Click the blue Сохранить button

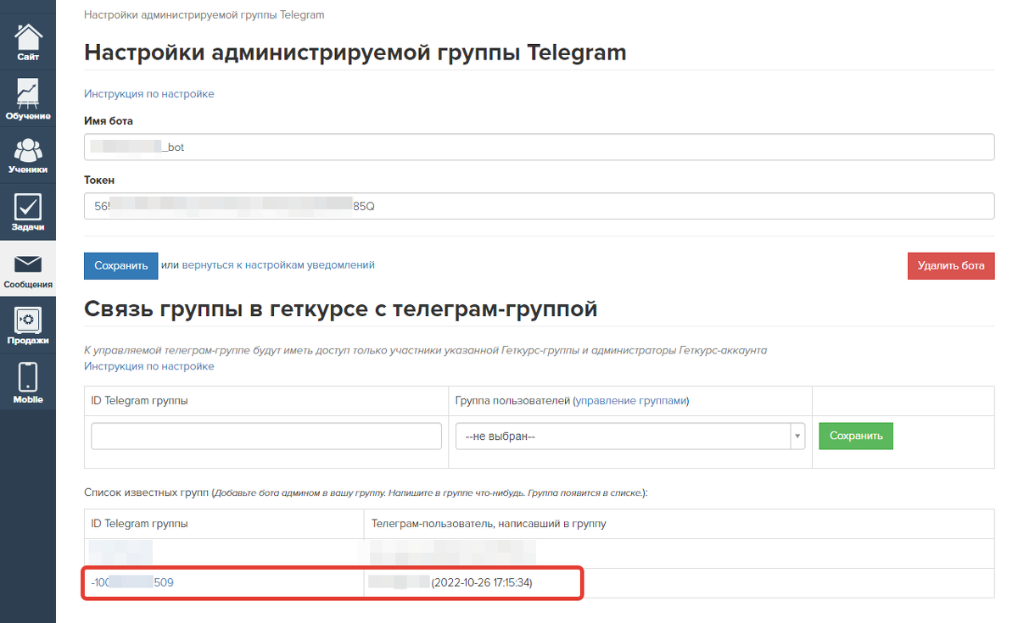click(121, 265)
